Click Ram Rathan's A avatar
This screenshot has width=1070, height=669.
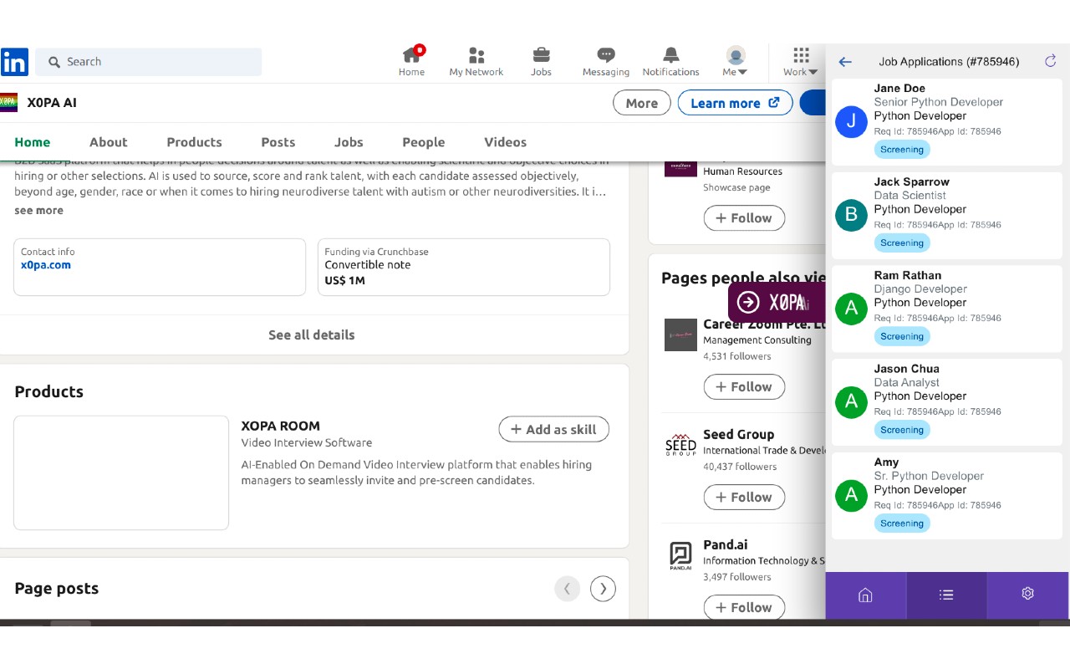click(x=851, y=309)
